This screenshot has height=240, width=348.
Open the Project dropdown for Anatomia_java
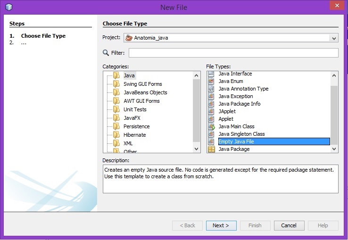pos(334,38)
